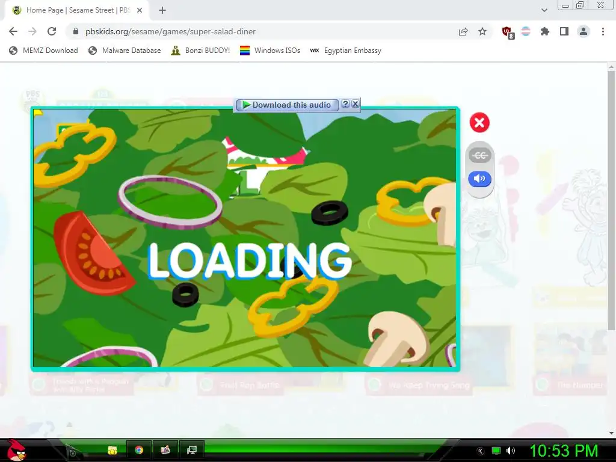The image size is (616, 462).
Task: Switch to Chrome in the taskbar
Action: [139, 450]
